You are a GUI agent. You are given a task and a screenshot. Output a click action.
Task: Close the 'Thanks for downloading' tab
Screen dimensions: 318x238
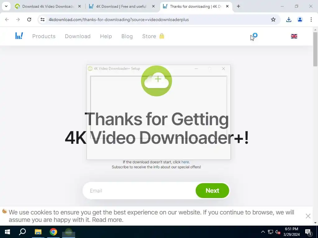(x=227, y=7)
